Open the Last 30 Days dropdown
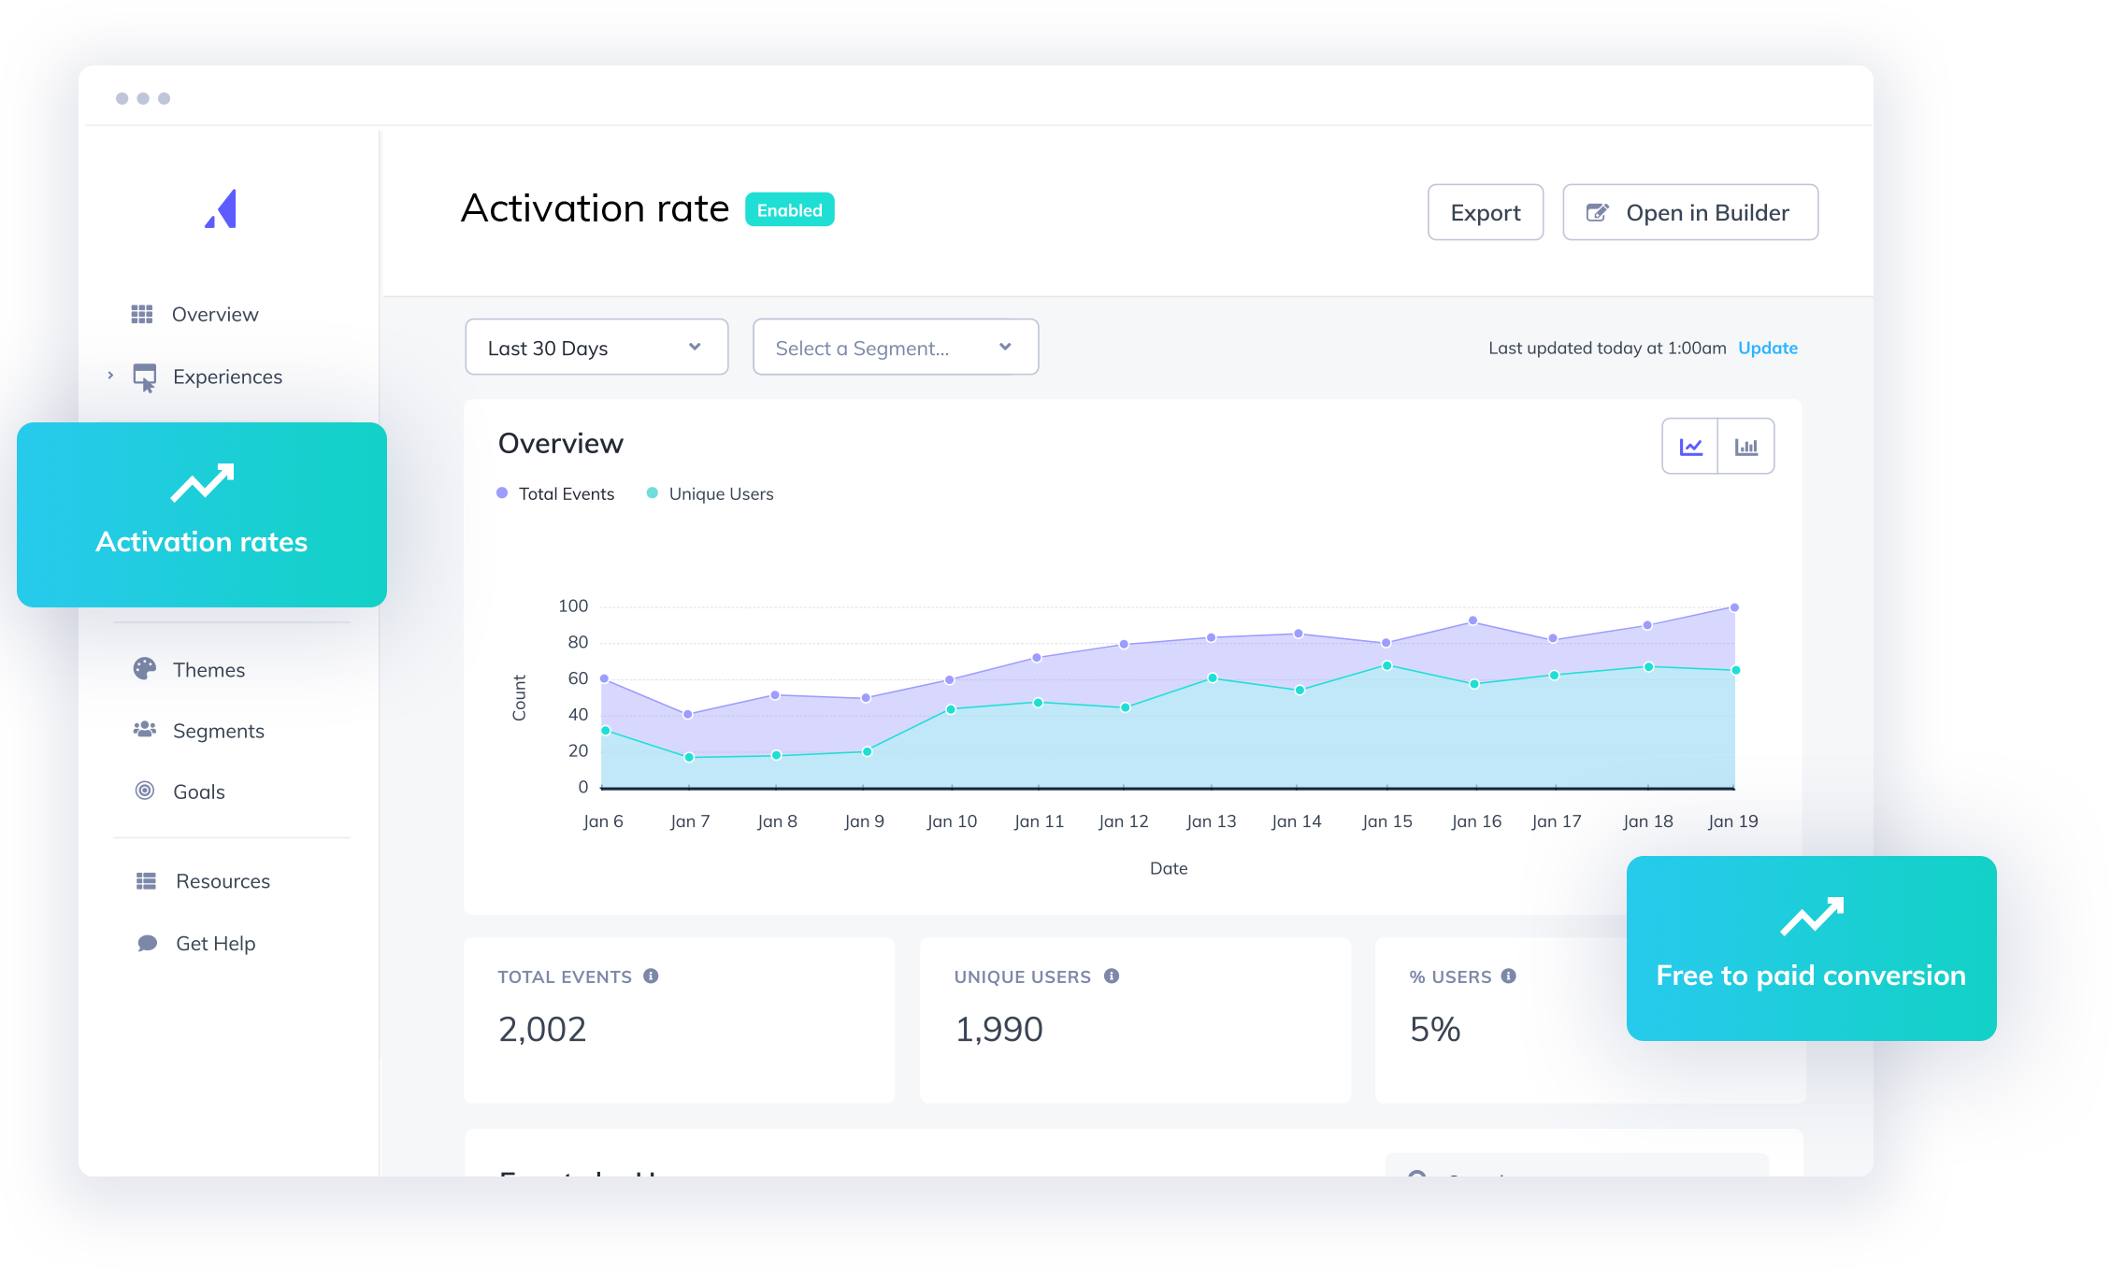 (596, 348)
